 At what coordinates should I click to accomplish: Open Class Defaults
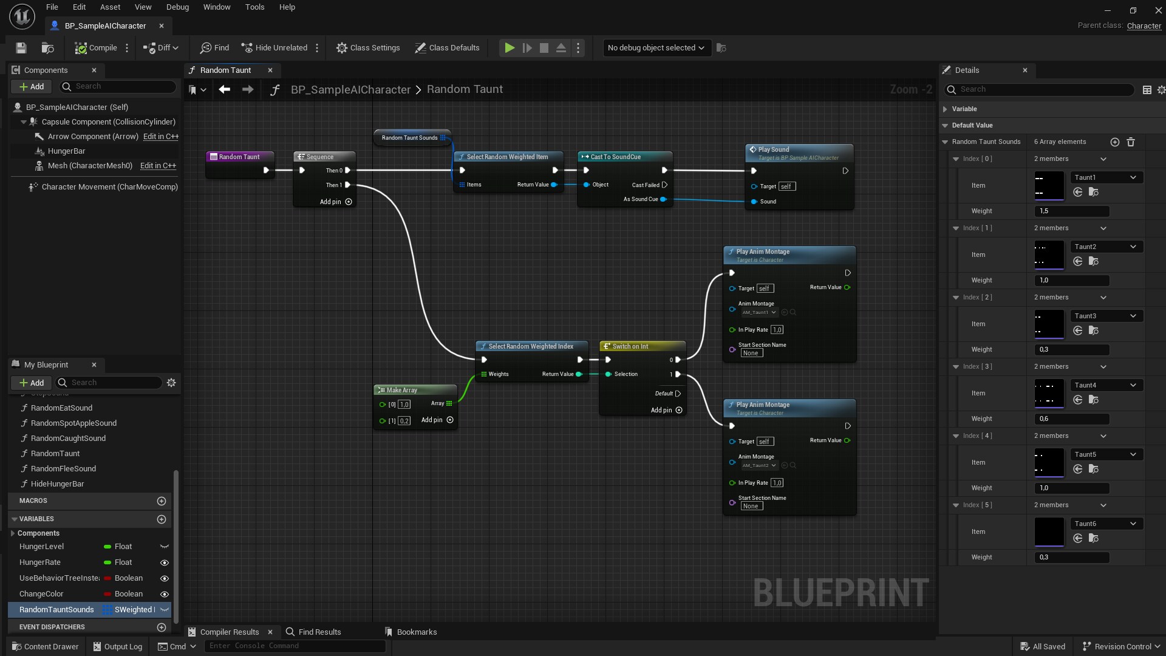point(447,47)
